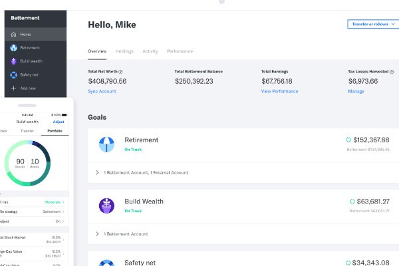Select the Build wealth sidebar icon
399x266 pixels.
14,61
